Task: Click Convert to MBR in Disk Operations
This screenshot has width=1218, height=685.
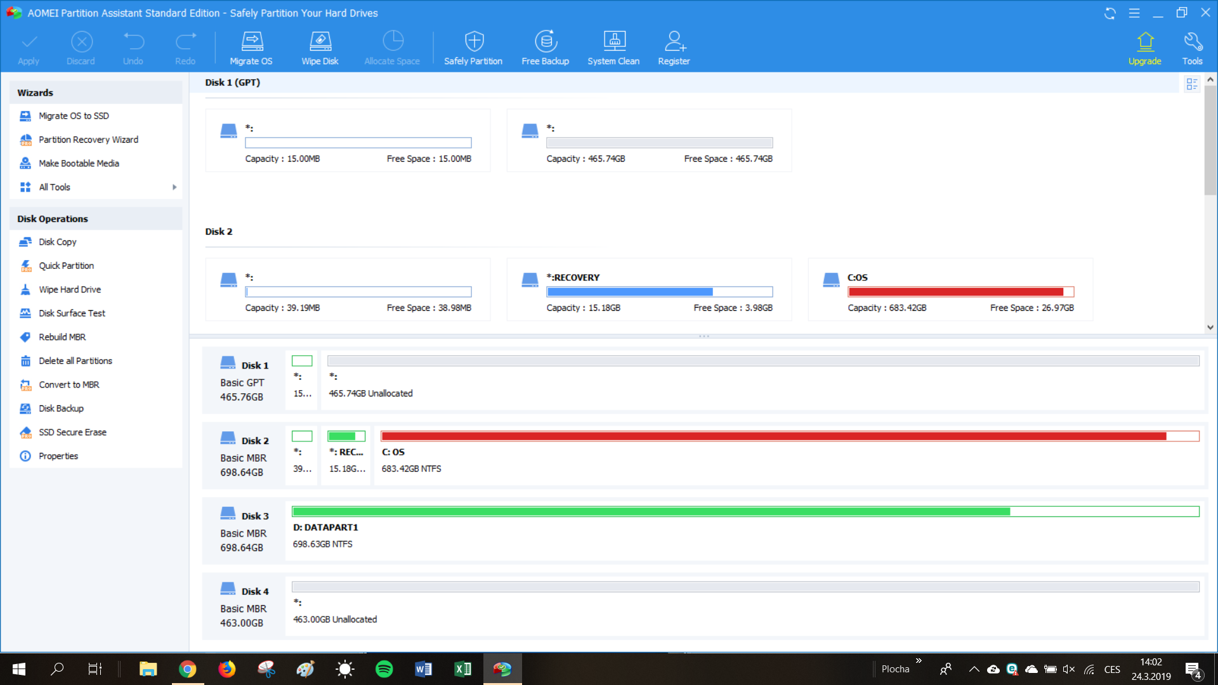Action: [x=69, y=385]
